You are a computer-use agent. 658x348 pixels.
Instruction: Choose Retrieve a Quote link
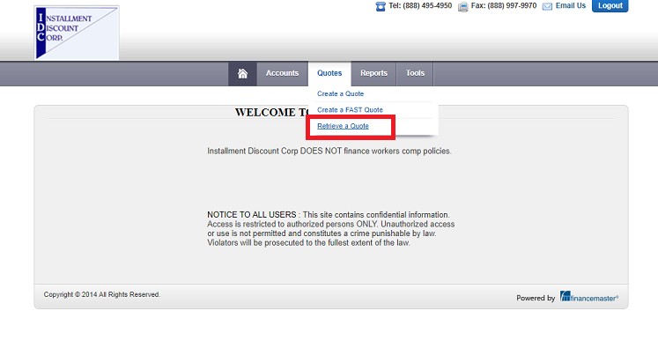click(343, 126)
